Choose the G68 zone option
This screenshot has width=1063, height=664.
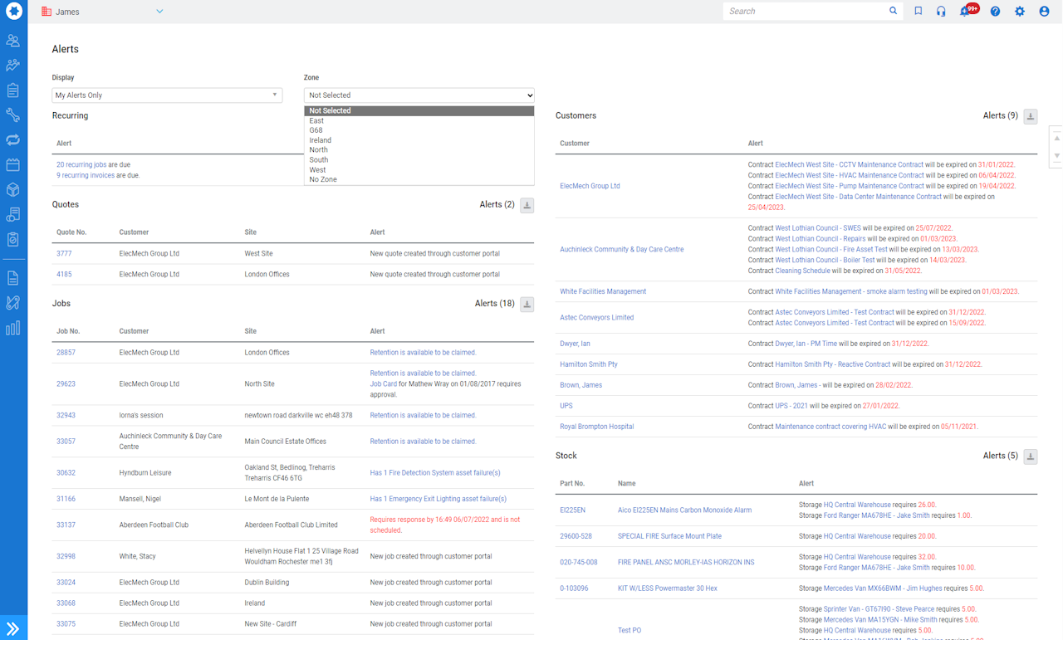(419, 130)
